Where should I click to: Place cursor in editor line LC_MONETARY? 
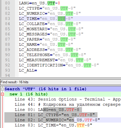click(x=51, y=29)
